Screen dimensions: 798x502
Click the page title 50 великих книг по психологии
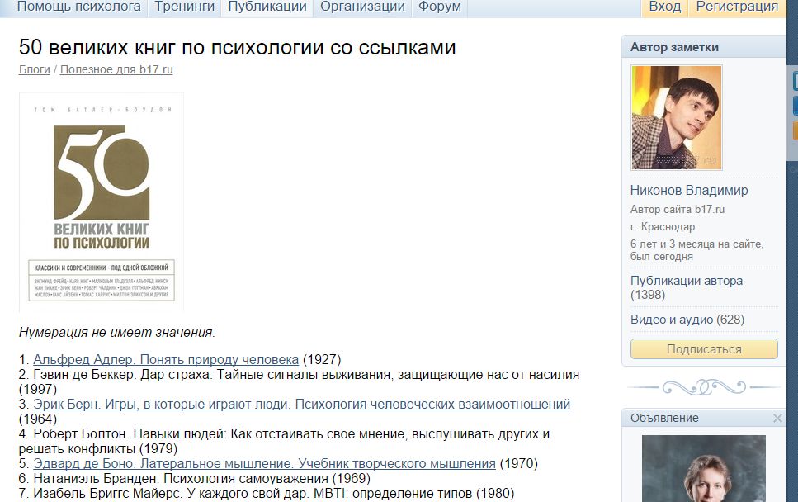(237, 47)
